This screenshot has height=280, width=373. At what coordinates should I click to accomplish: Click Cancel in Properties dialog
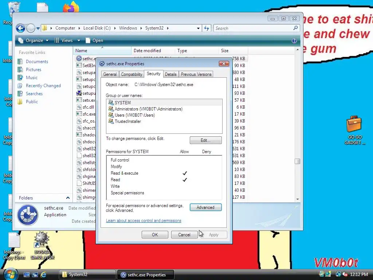coord(184,235)
